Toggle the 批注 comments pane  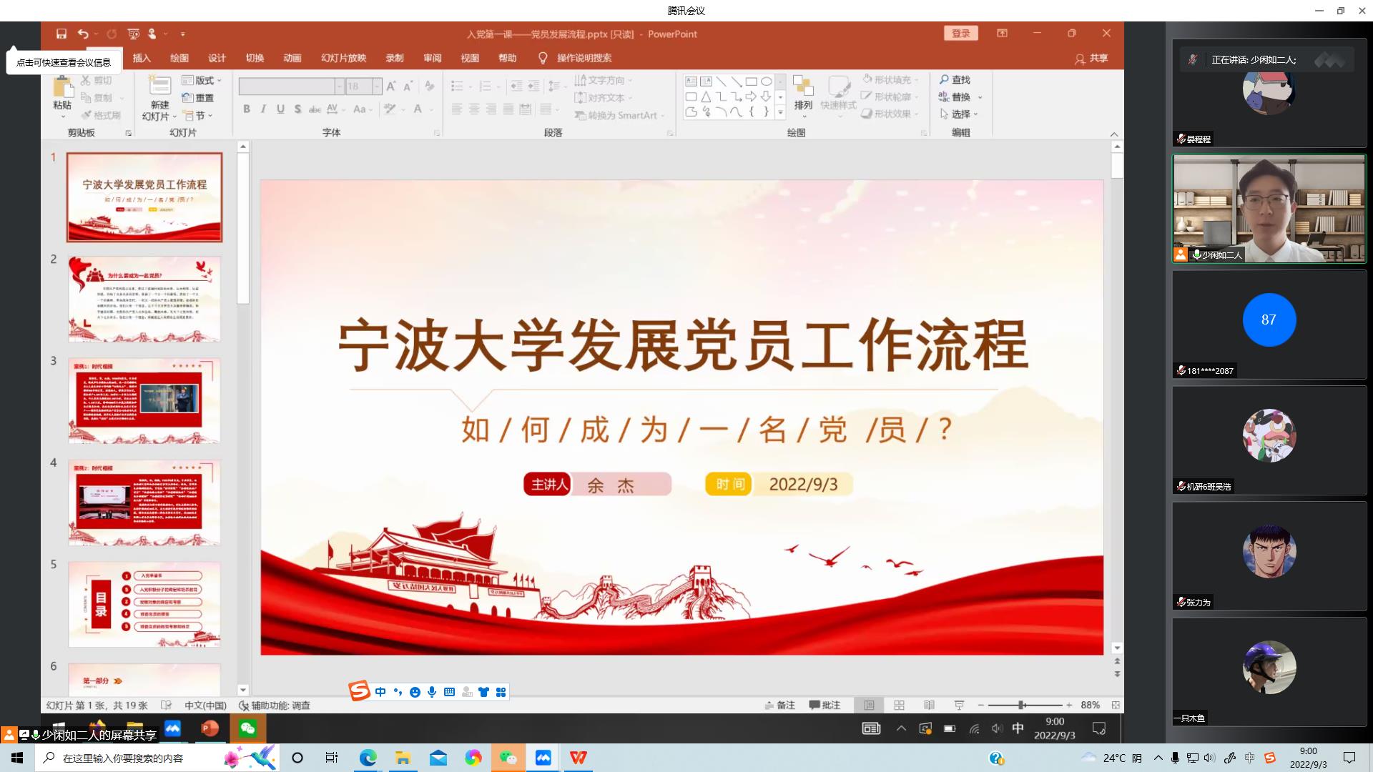click(825, 705)
